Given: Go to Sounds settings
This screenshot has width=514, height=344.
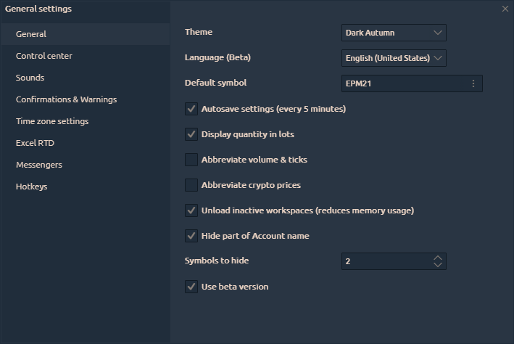Looking at the screenshot, I should 30,78.
